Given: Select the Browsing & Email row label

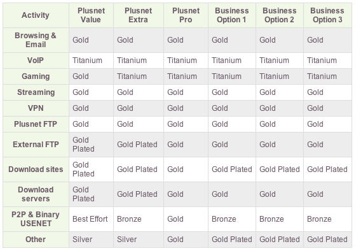Looking at the screenshot, I should click(36, 40).
